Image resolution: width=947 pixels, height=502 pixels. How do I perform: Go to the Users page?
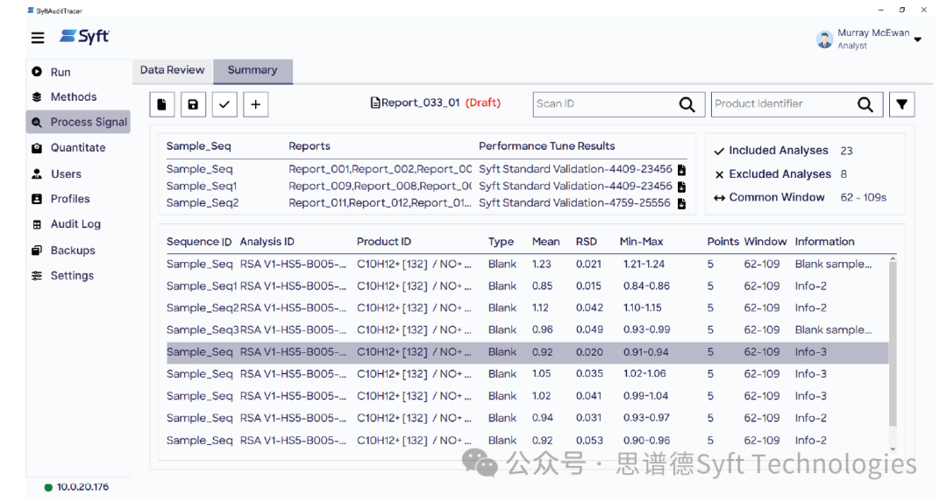(66, 174)
